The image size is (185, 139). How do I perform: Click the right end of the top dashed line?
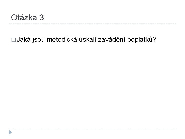[175, 23]
